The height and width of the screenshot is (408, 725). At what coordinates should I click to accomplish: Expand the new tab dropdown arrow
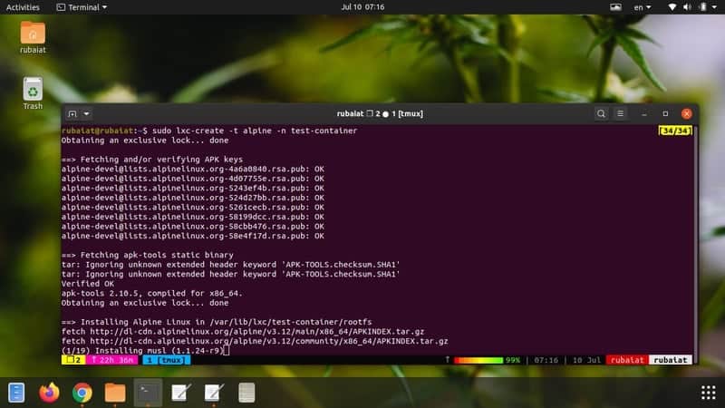click(x=86, y=114)
